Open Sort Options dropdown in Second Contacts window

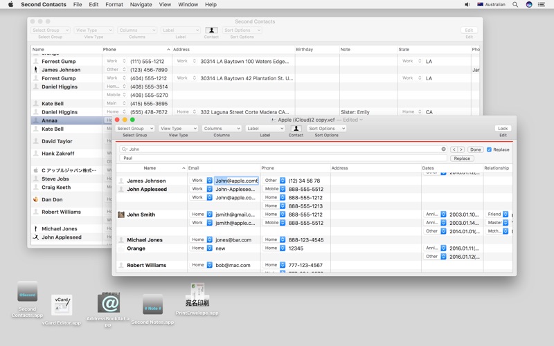pos(242,30)
